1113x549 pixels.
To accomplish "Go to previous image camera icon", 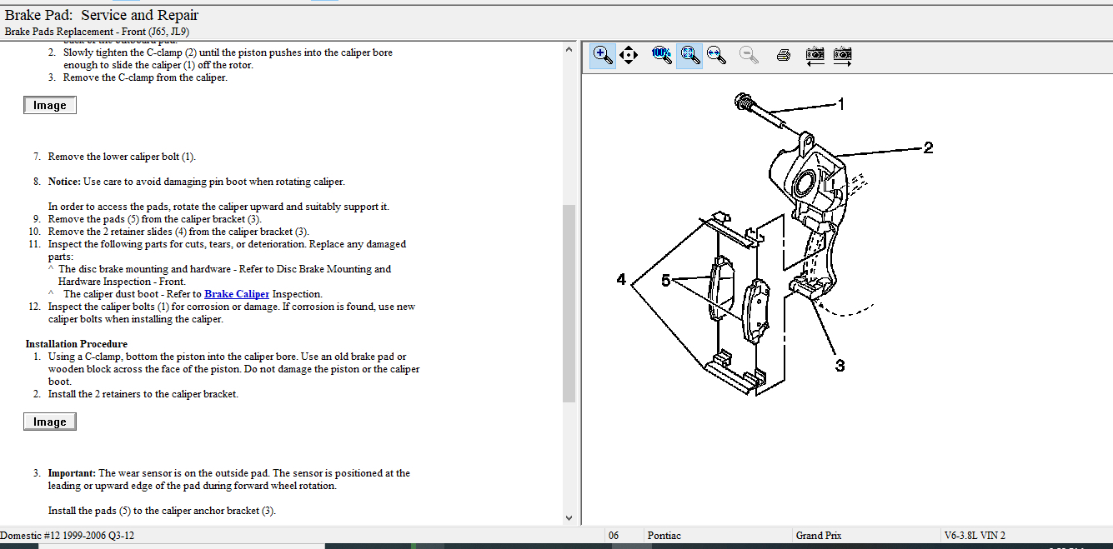I will [x=815, y=56].
